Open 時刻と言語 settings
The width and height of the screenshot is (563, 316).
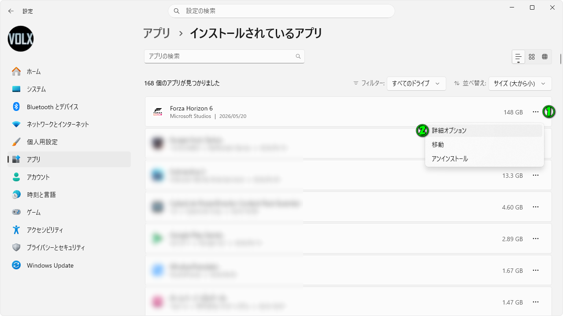(69, 195)
